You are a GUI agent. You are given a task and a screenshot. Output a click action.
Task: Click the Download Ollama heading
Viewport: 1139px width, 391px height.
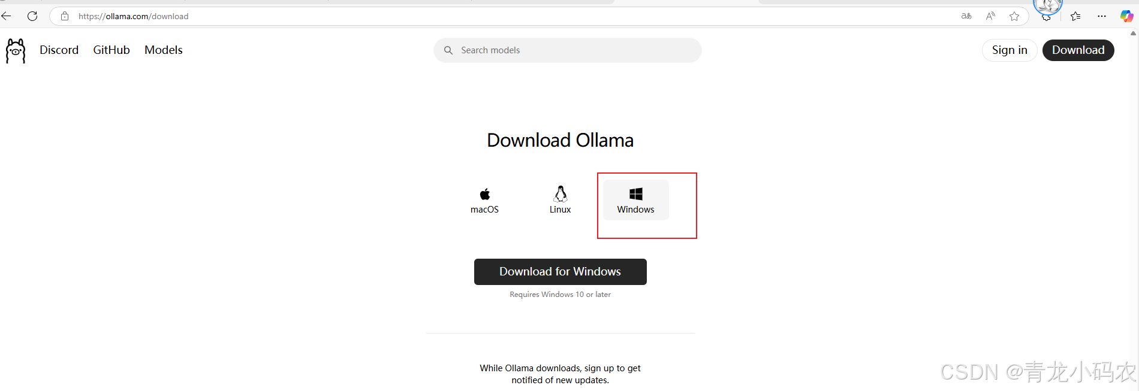point(560,140)
